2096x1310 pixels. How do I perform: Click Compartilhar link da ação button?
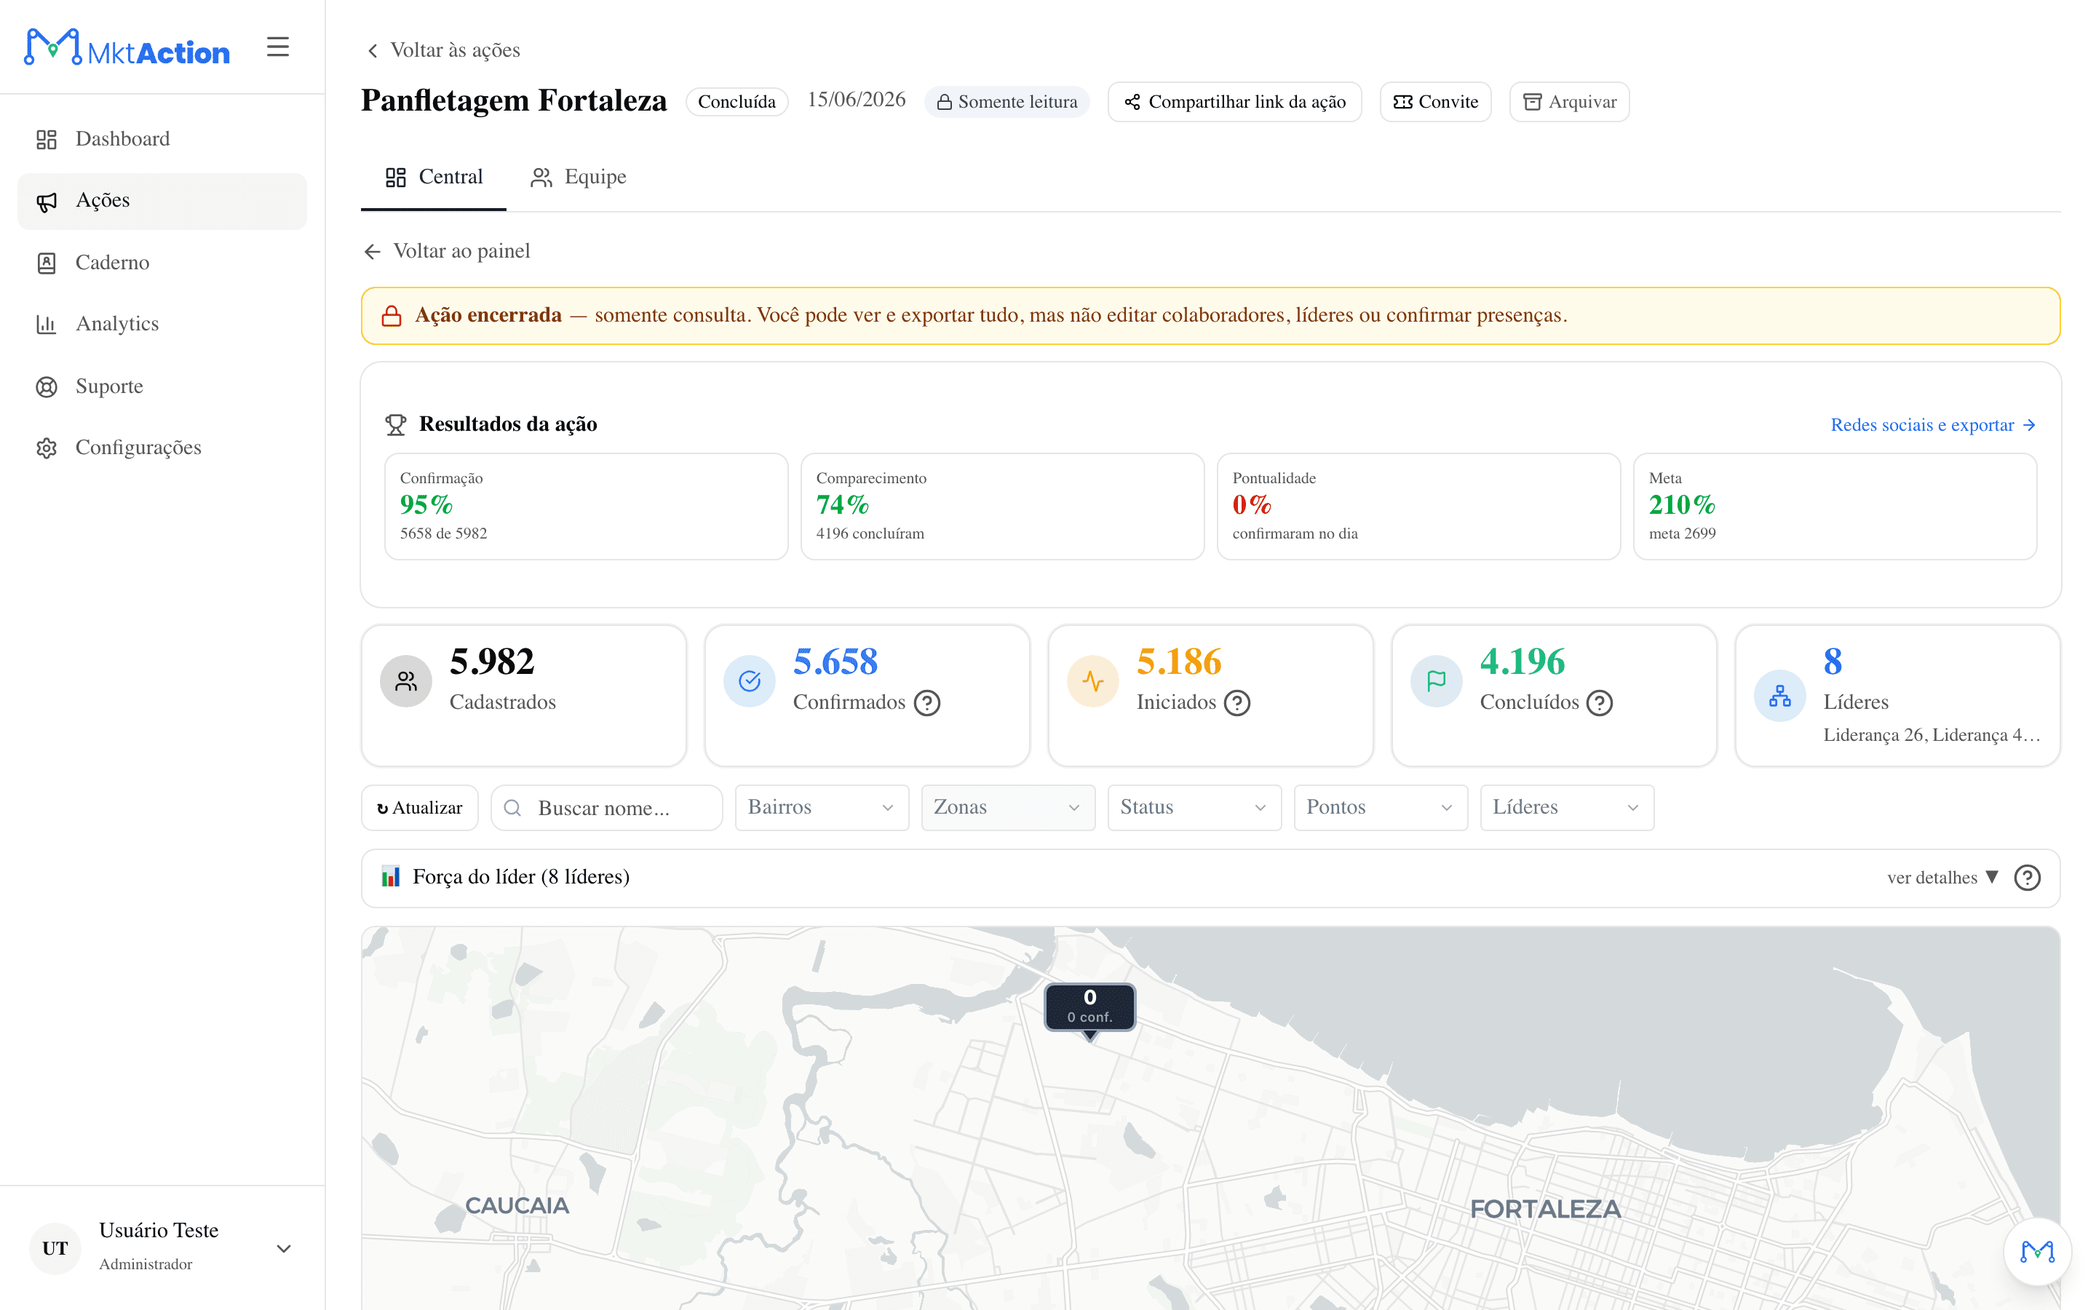pos(1234,101)
